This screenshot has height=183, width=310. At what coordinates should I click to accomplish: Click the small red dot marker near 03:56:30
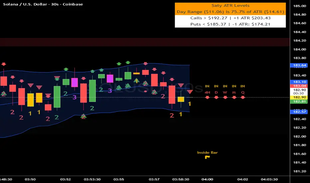click(145, 91)
